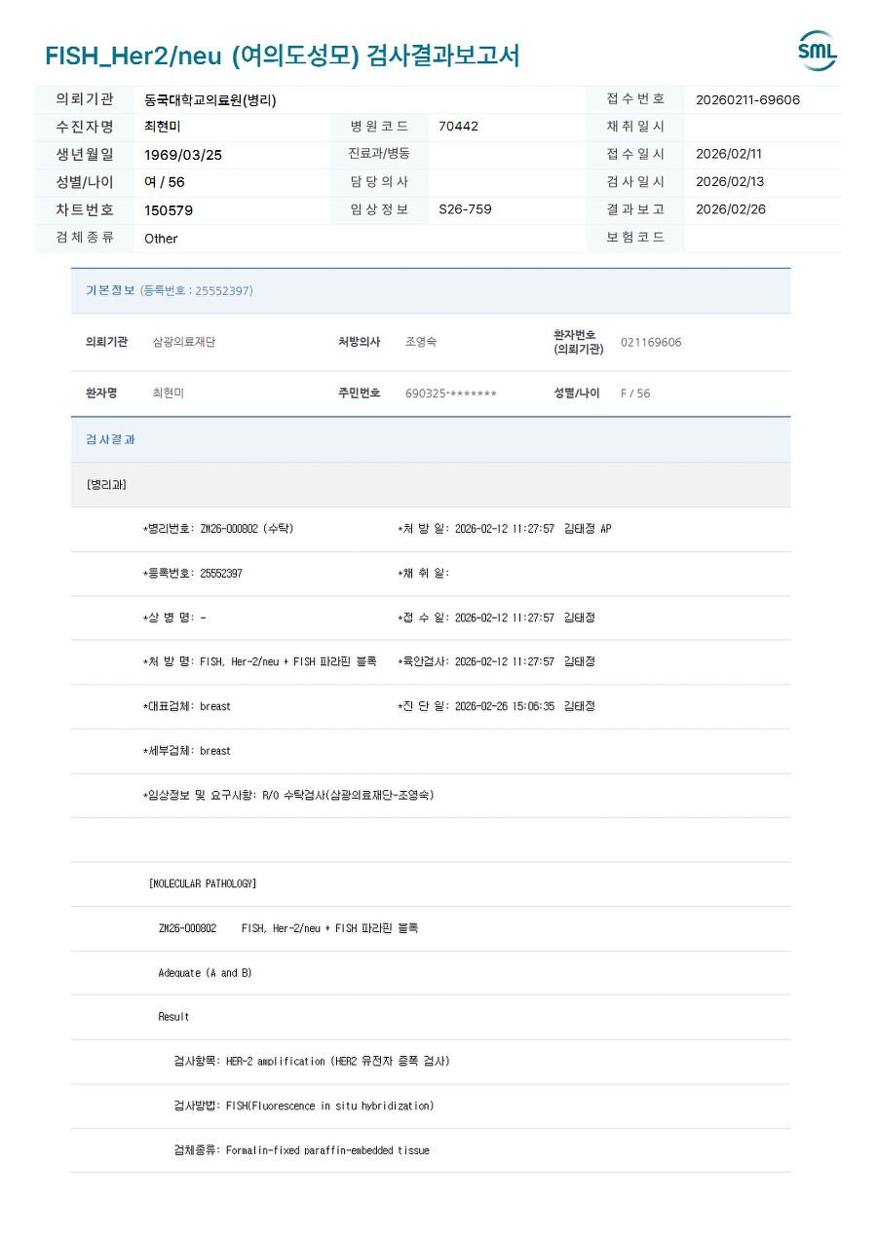
Task: Click the 임상정보 및 요구사항 line
Action: click(x=288, y=795)
